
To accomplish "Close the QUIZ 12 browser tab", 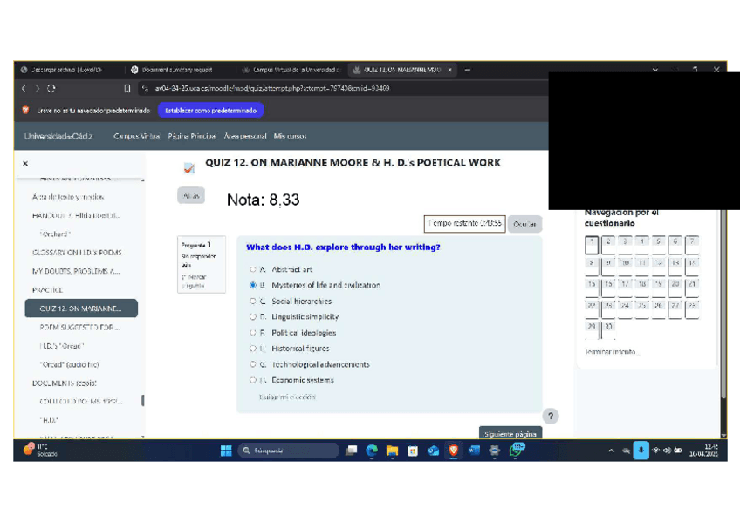I will [x=449, y=70].
